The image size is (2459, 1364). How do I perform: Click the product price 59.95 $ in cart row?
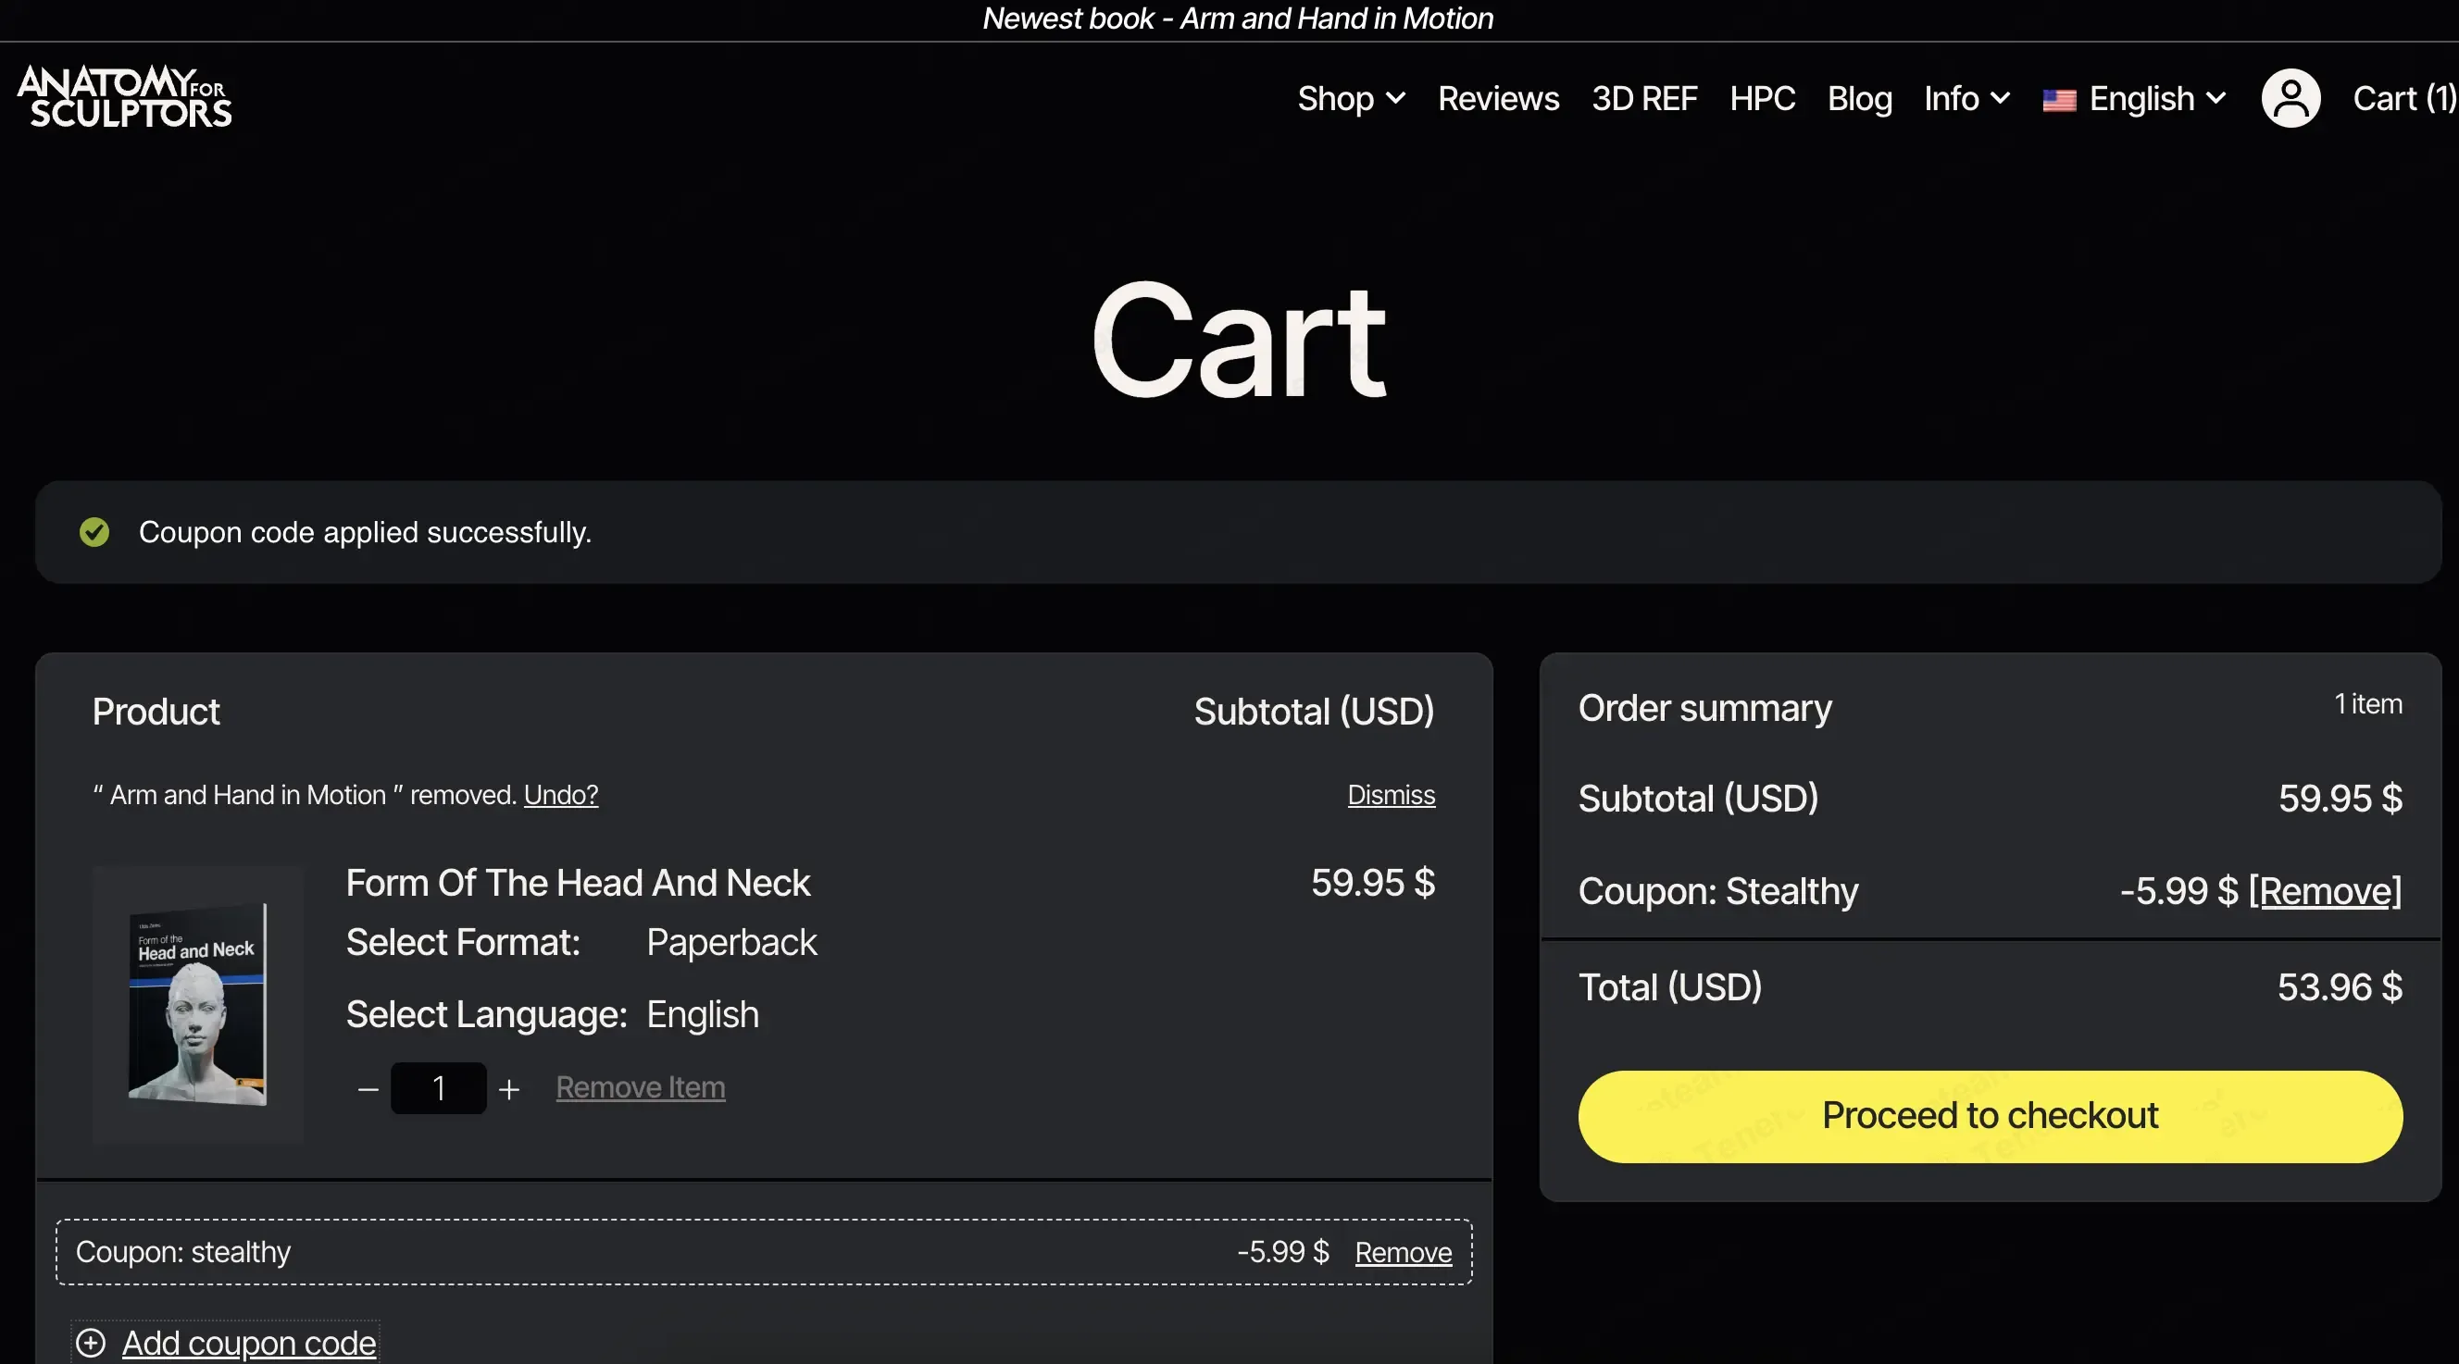click(1373, 882)
